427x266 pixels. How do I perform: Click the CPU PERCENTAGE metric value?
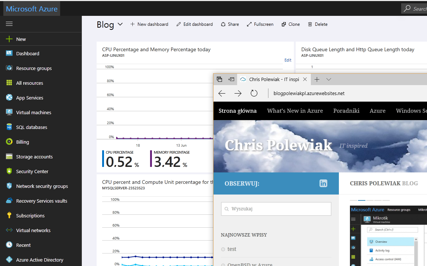[x=122, y=162]
